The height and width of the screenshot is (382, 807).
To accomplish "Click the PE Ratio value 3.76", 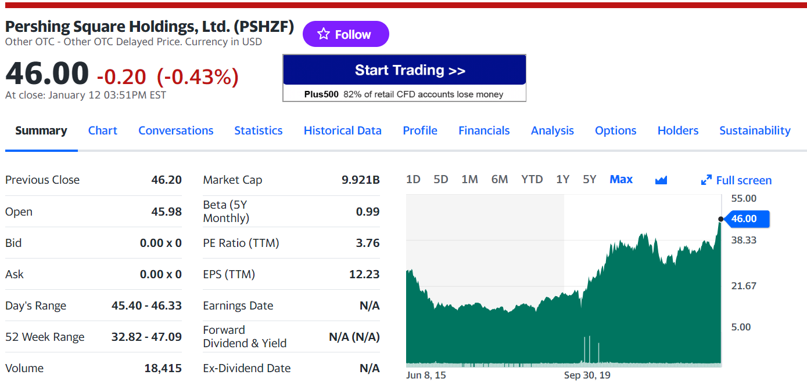I will click(368, 243).
